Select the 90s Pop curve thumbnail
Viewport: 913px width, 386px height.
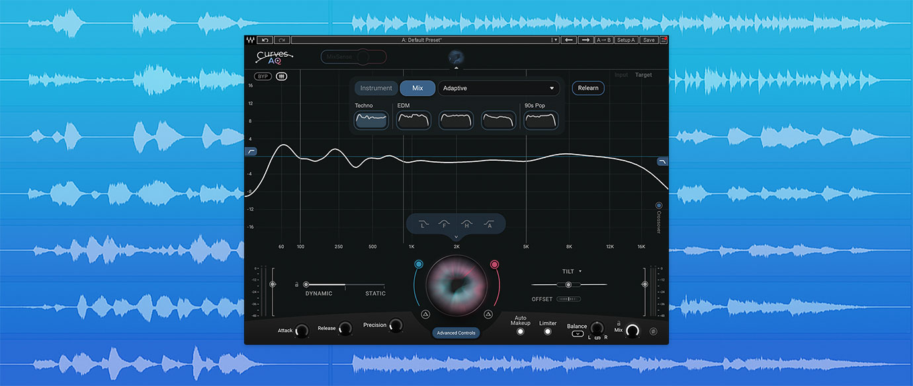pos(541,120)
